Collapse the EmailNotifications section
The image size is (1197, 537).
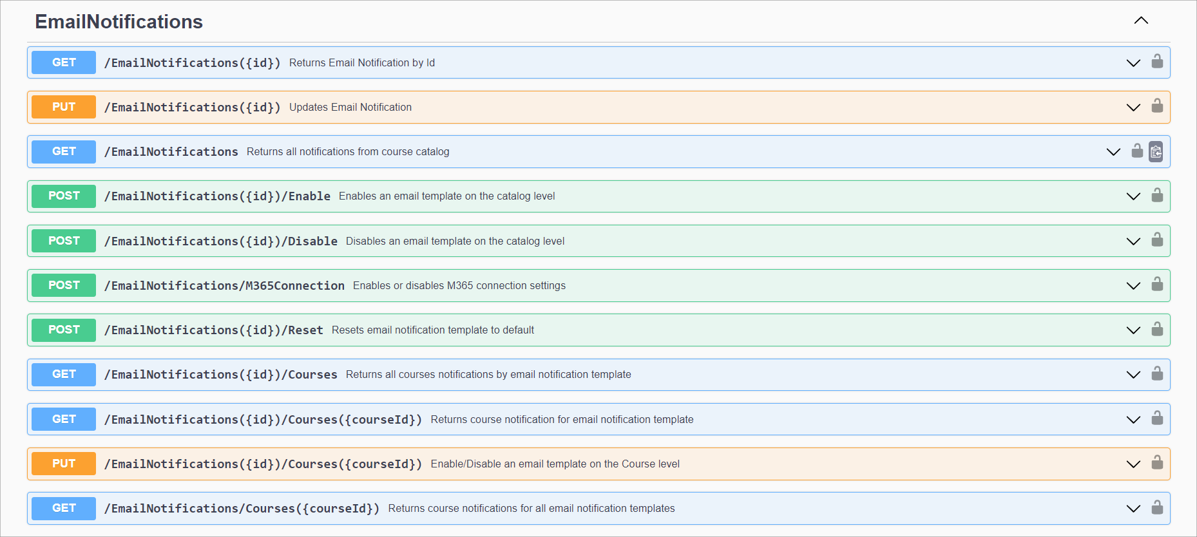pos(1141,21)
